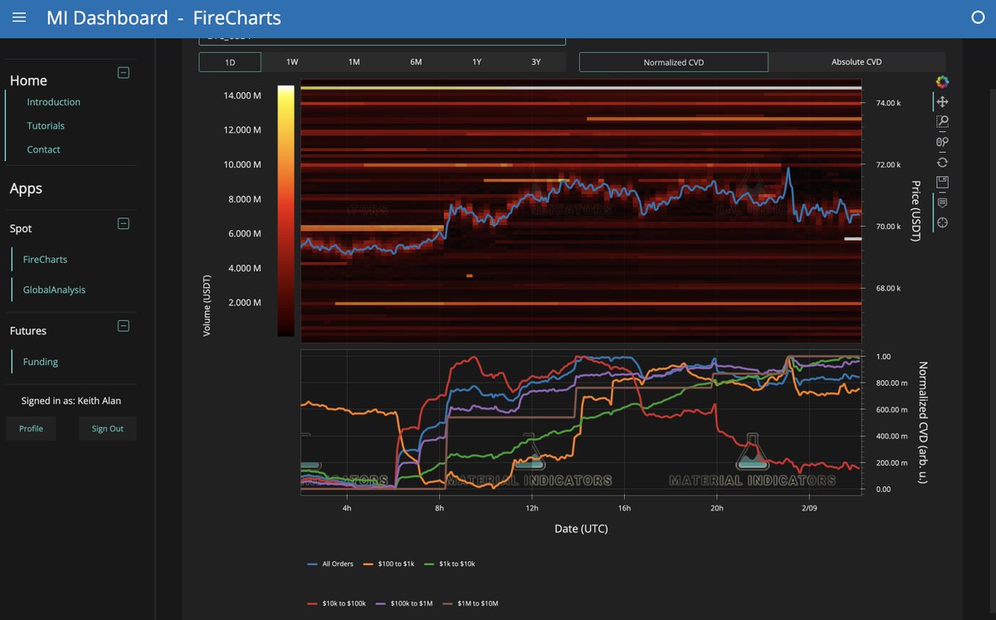The height and width of the screenshot is (620, 996).
Task: Open the Contact page
Action: (x=44, y=149)
